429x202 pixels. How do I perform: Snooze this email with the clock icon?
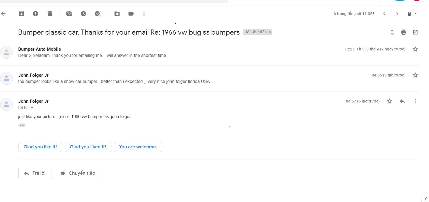click(83, 14)
